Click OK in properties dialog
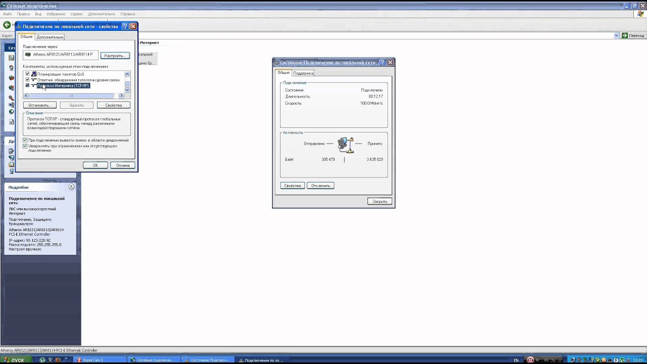 96,165
